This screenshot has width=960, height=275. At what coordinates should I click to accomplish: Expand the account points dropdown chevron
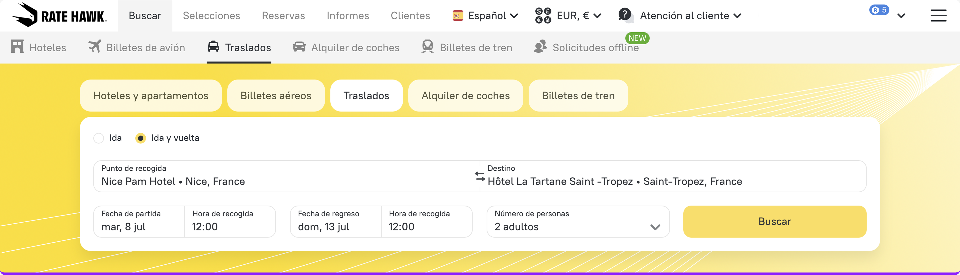(x=901, y=16)
